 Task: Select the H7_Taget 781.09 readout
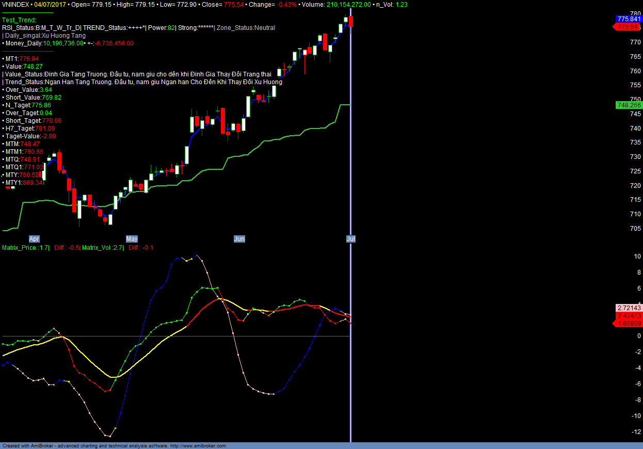(30, 128)
